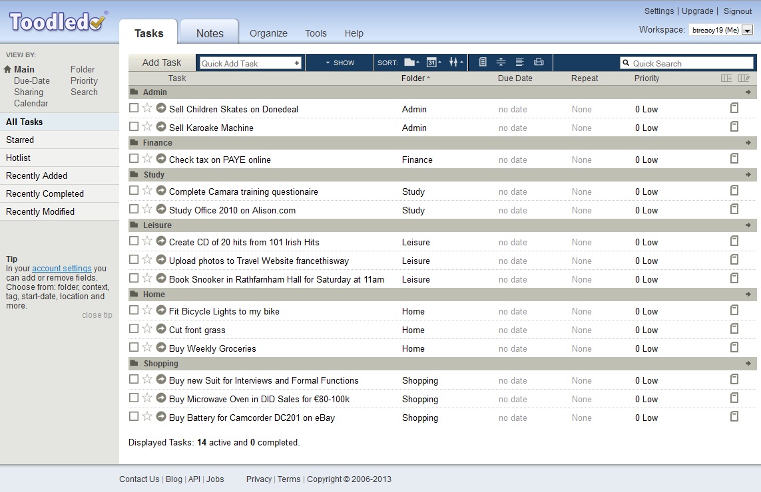Screen dimensions: 761x492
Task: Open the Organize menu
Action: (x=268, y=33)
